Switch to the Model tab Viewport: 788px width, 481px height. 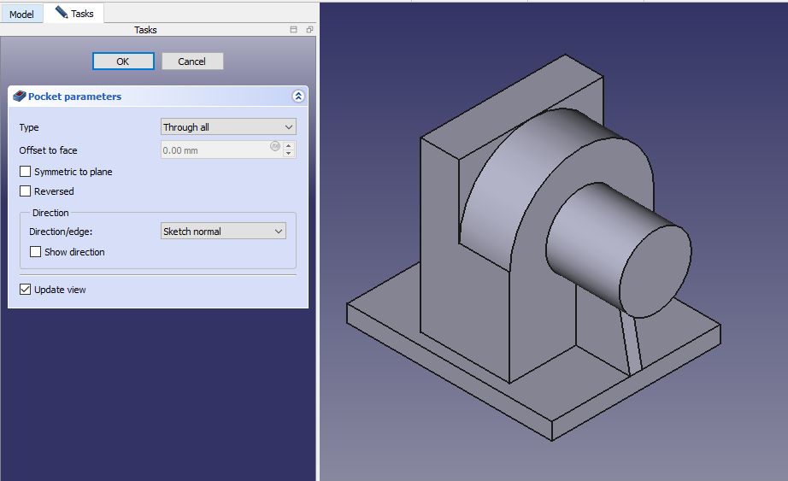pyautogui.click(x=21, y=15)
